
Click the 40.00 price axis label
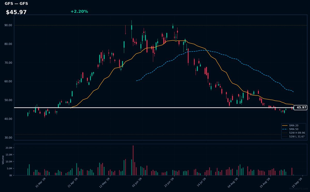[9, 119]
